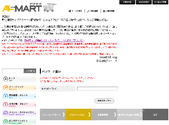Click the おわび heading text

pos(6,17)
